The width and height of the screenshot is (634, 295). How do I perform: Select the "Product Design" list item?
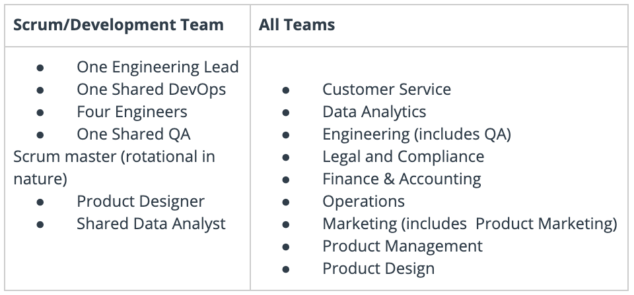pos(378,269)
